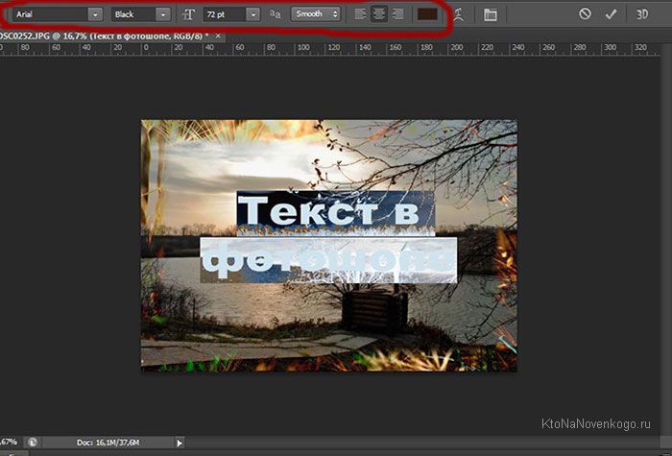Viewport: 672px width, 456px height.
Task: Open the Arial font family dropdown
Action: pos(57,14)
